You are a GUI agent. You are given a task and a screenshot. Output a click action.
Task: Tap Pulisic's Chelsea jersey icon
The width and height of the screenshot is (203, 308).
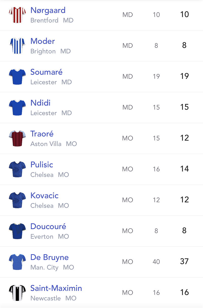(x=17, y=169)
